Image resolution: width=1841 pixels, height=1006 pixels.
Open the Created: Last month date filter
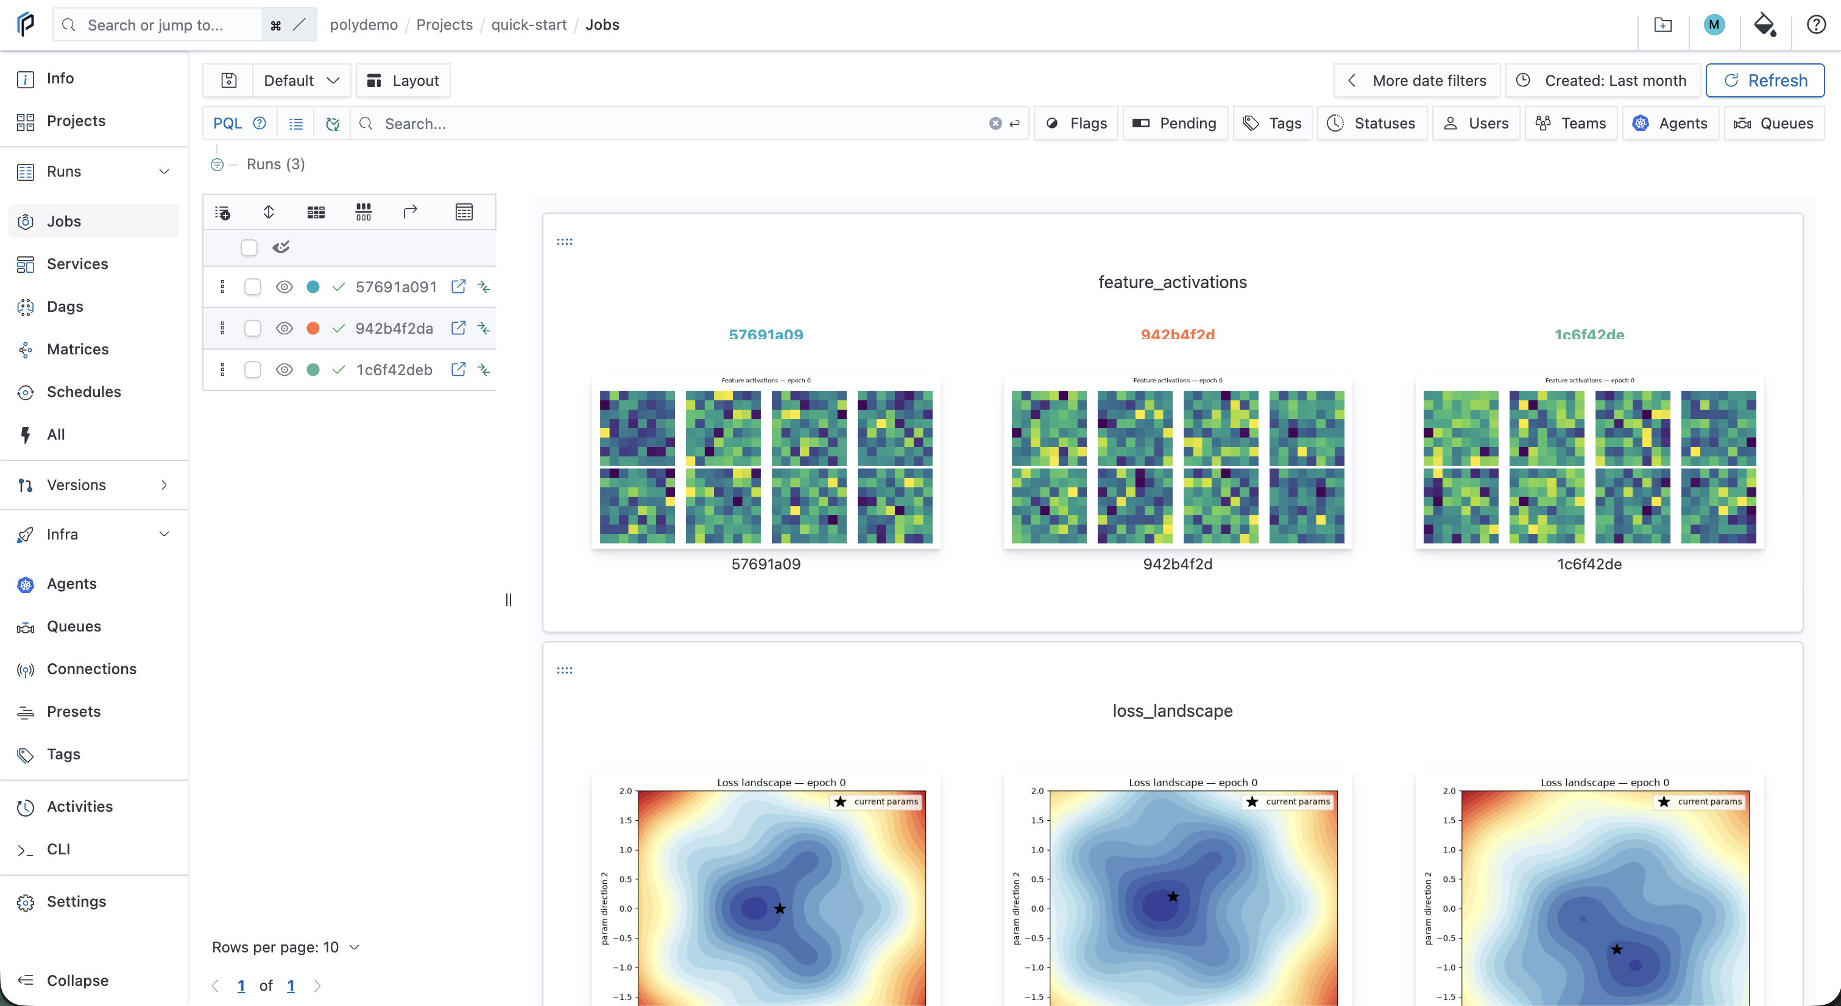click(1603, 81)
